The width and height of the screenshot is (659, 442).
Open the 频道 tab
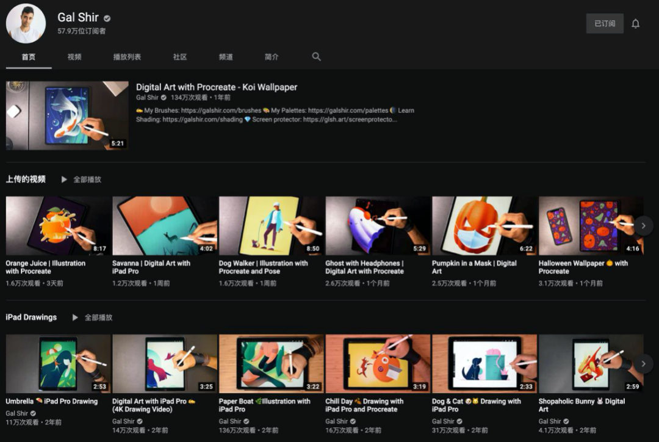tap(226, 57)
